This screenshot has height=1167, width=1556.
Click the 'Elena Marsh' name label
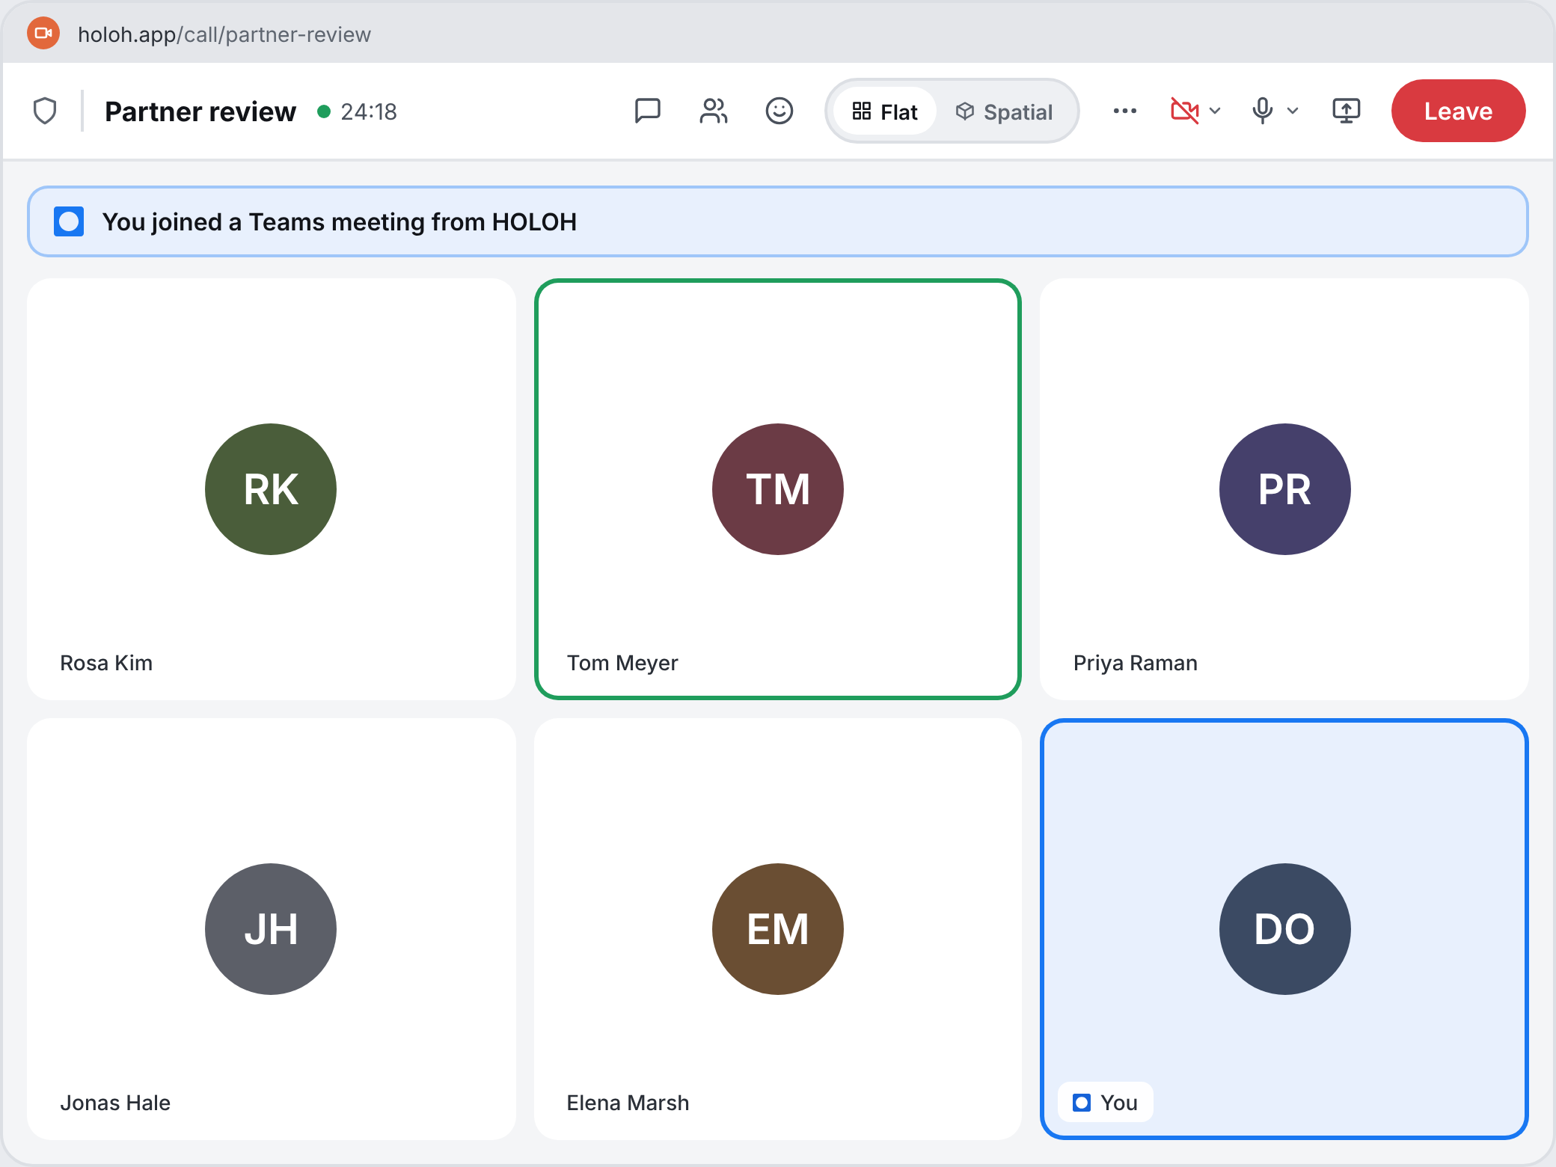[x=628, y=1103]
